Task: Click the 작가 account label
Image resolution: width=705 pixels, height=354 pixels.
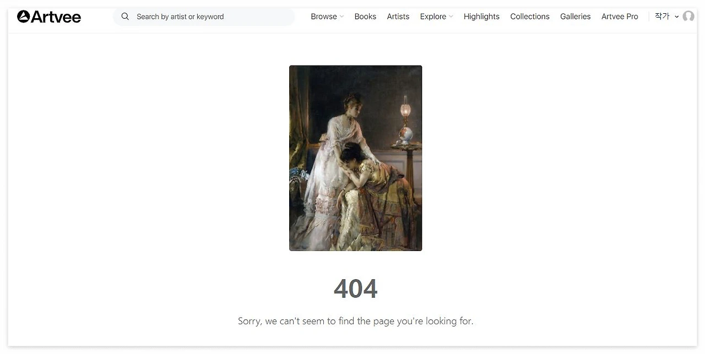Action: click(662, 17)
